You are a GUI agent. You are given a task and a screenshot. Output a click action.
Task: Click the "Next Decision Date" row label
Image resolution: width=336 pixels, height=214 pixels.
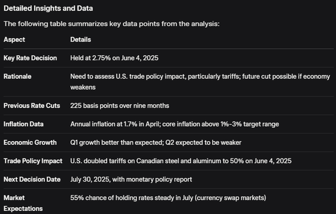pyautogui.click(x=32, y=179)
